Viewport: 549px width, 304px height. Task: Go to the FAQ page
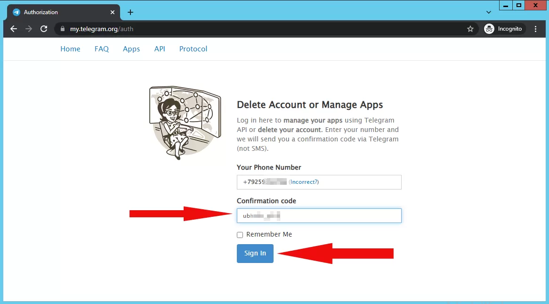click(x=101, y=49)
